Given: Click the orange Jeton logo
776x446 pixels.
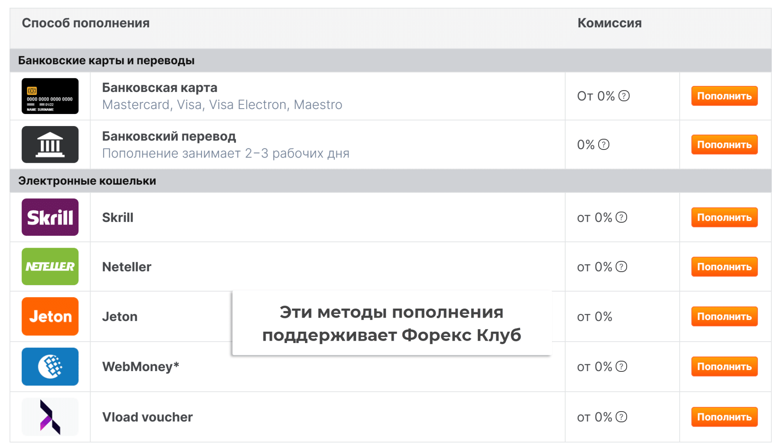Looking at the screenshot, I should click(x=50, y=317).
